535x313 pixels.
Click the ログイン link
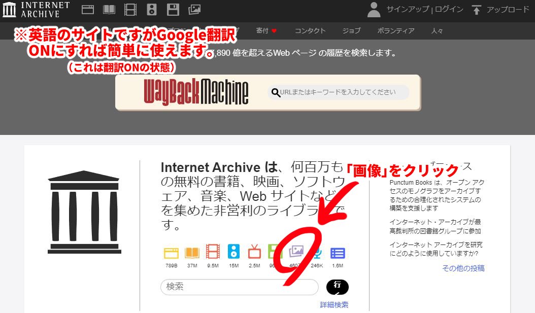(449, 10)
